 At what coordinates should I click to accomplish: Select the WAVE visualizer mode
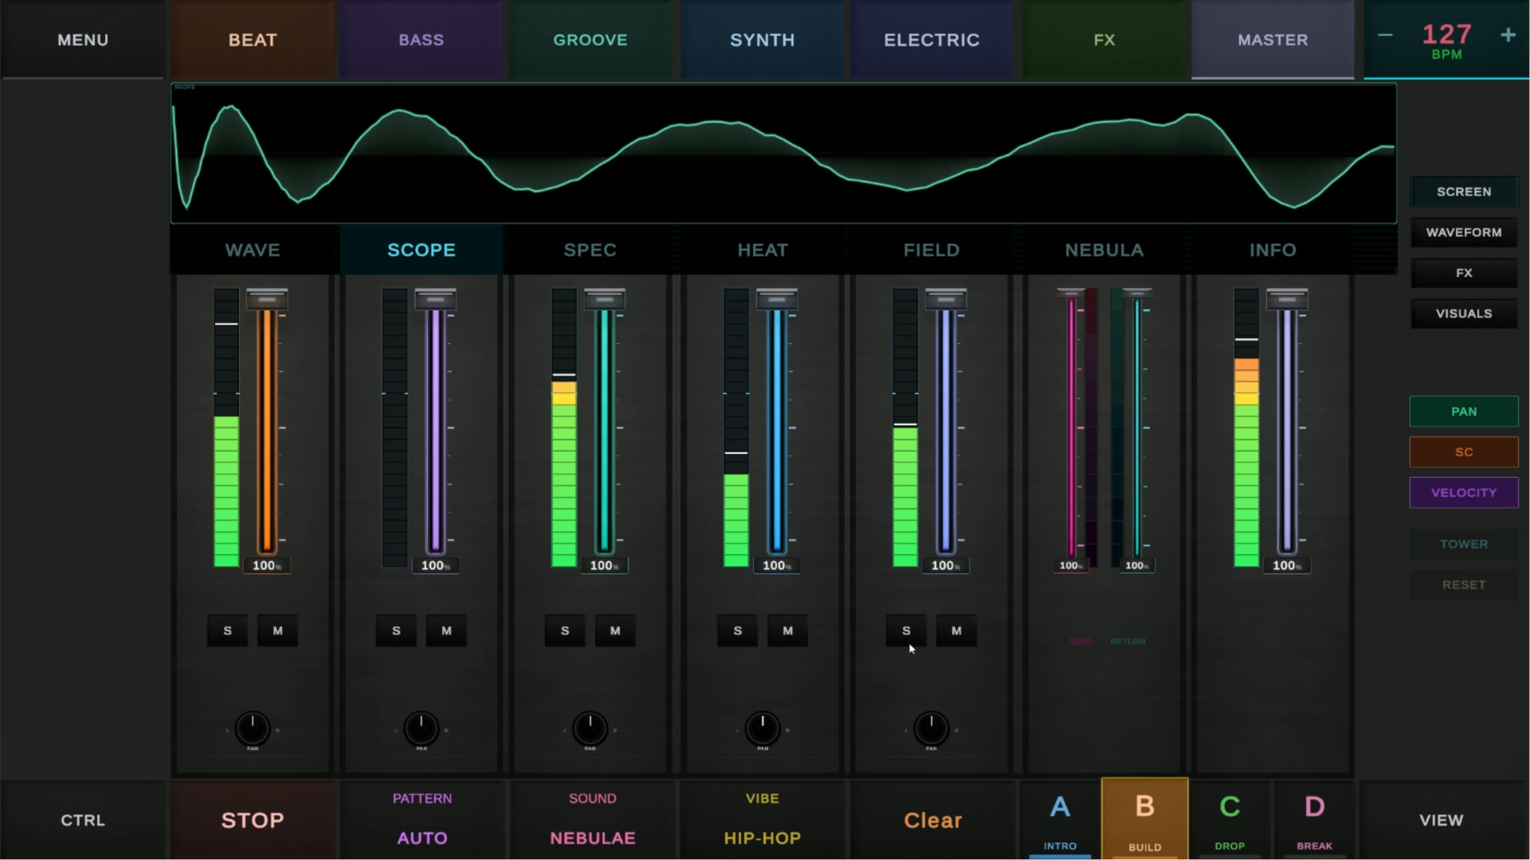pos(253,250)
